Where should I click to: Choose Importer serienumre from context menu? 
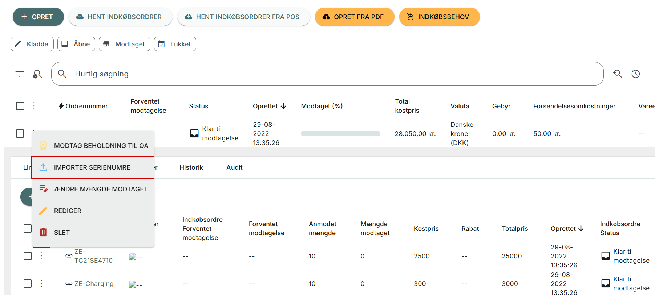(x=92, y=167)
